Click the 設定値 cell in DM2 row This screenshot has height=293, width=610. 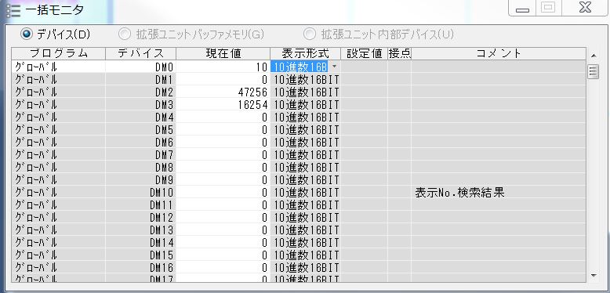pyautogui.click(x=364, y=92)
